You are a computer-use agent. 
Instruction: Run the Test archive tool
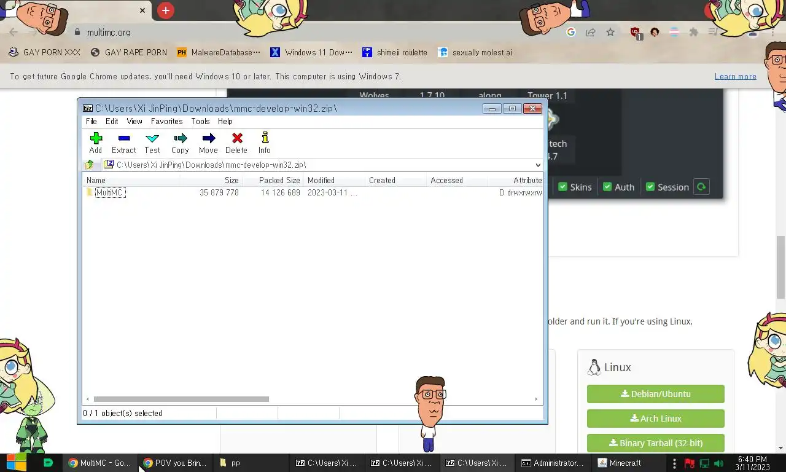point(152,143)
